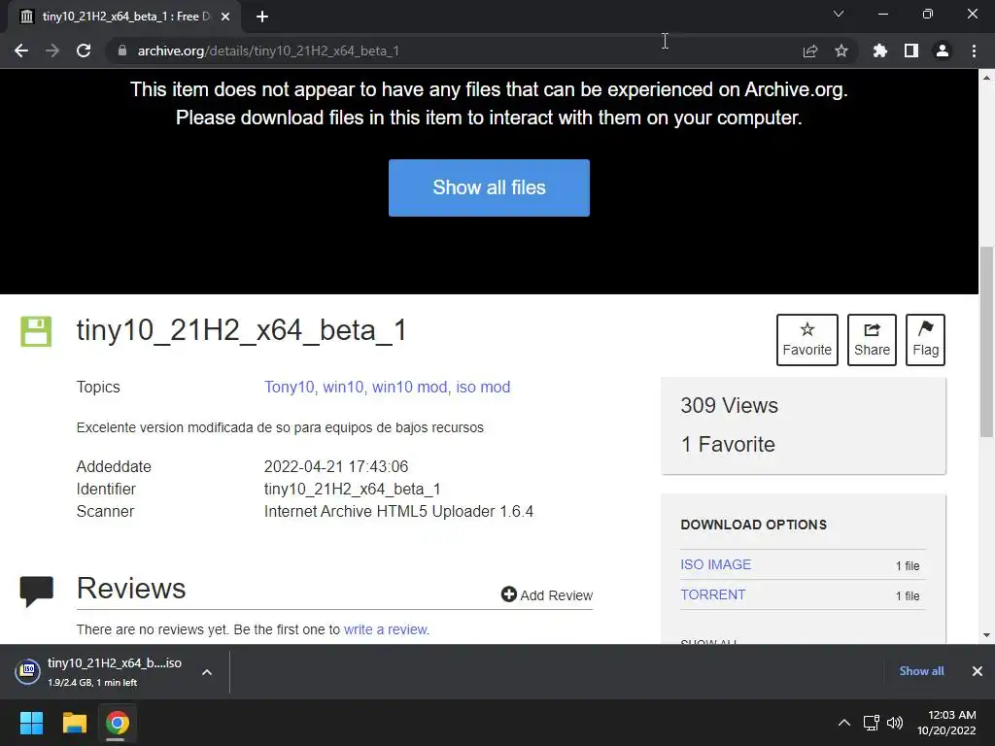
Task: Click Chrome icon in taskbar
Action: (x=117, y=723)
